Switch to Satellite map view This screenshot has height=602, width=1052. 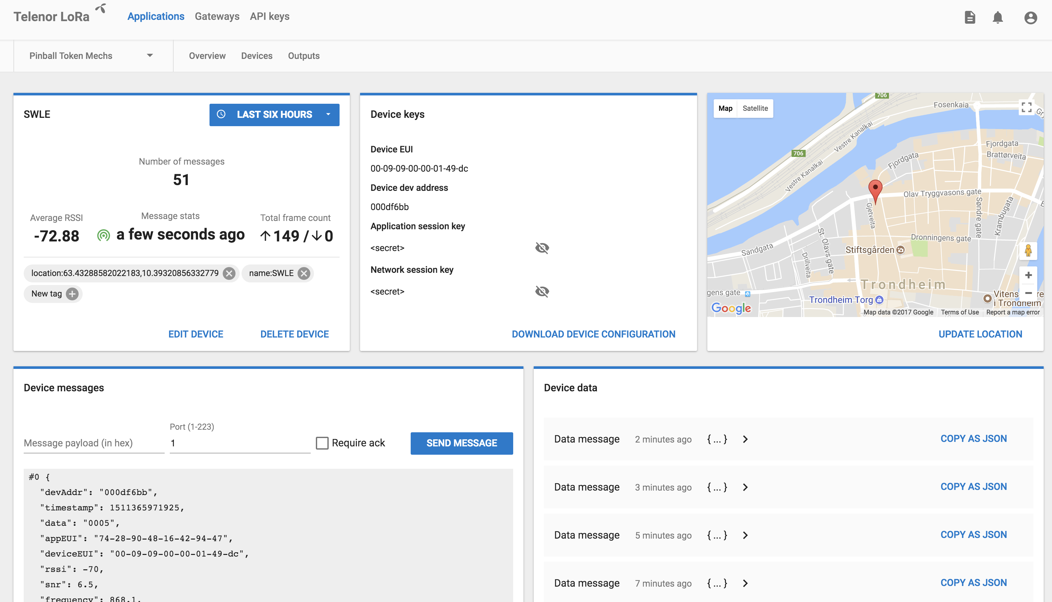(x=754, y=108)
